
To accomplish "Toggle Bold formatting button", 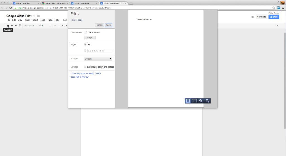I will [63, 26].
